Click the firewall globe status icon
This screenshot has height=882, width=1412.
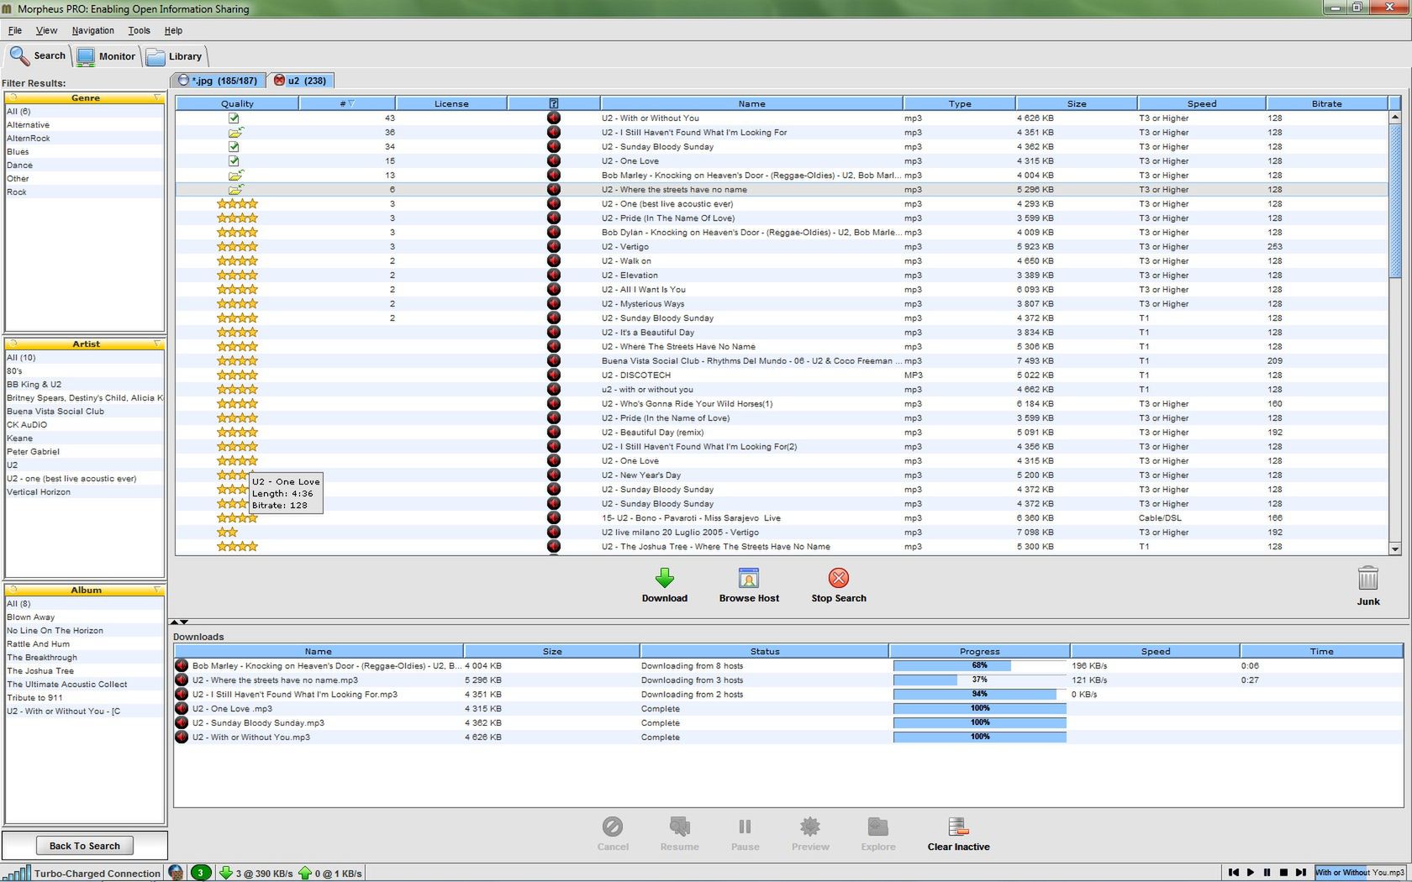pos(176,873)
